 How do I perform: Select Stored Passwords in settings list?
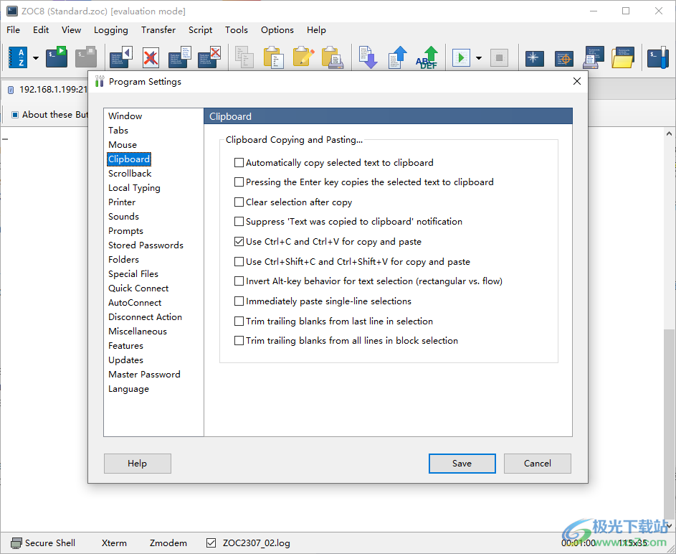pyautogui.click(x=146, y=245)
